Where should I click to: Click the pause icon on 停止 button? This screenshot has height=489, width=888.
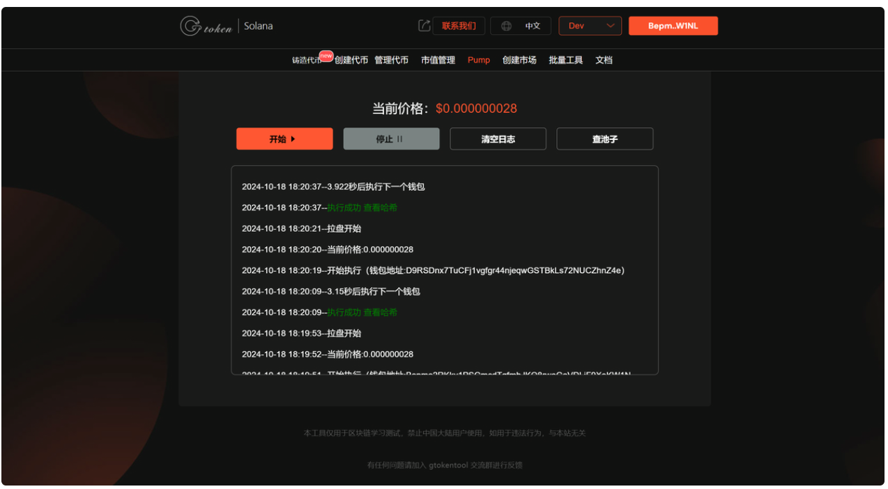pos(400,139)
